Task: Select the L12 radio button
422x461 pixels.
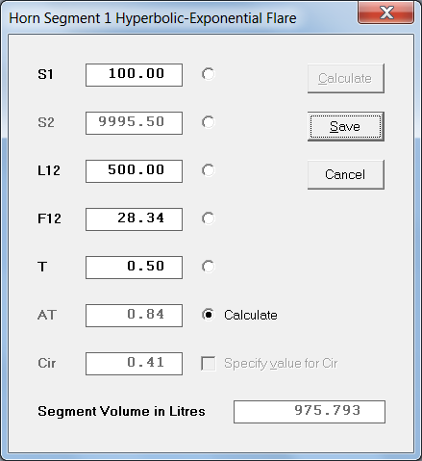Action: (208, 170)
